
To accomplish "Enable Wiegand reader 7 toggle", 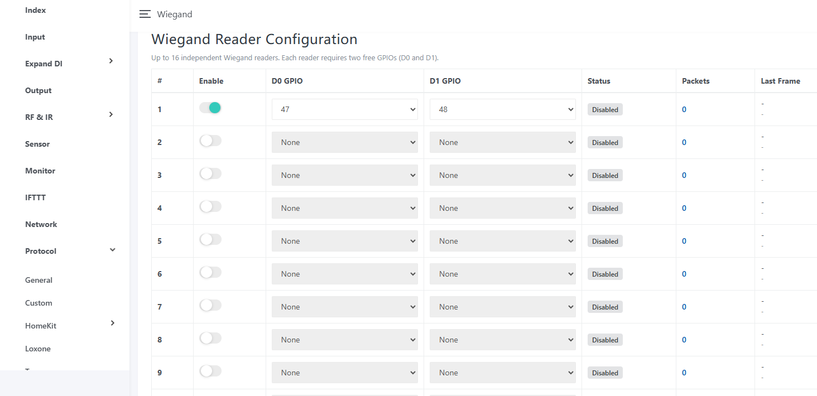I will [210, 305].
